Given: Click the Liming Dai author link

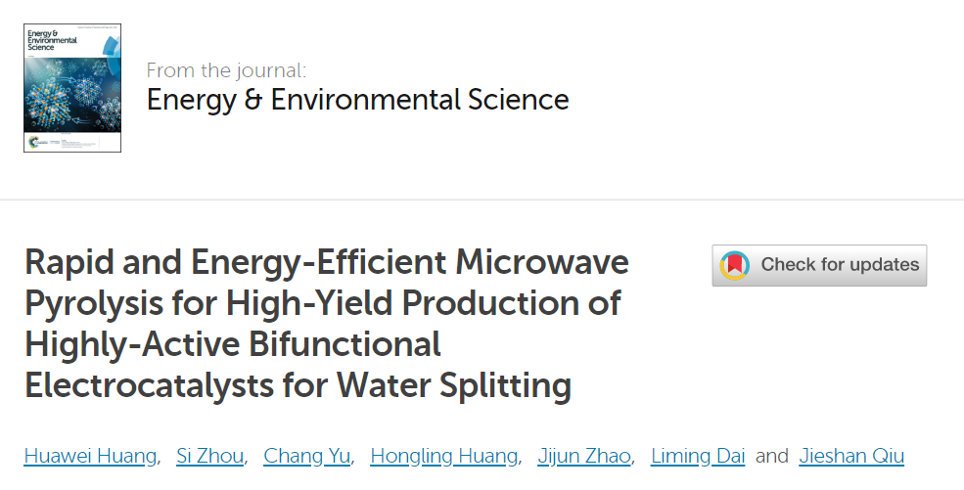Looking at the screenshot, I should tap(697, 456).
